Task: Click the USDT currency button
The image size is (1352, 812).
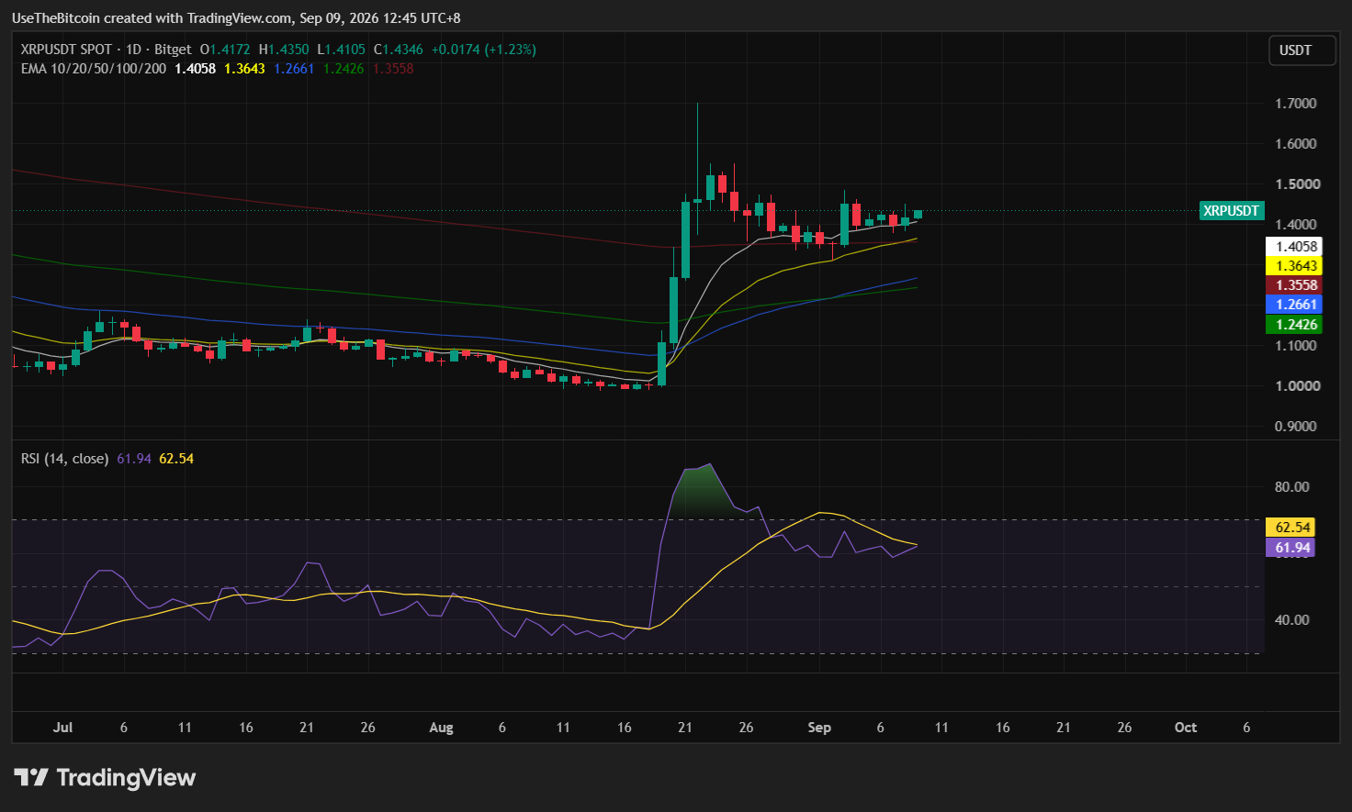Action: pyautogui.click(x=1301, y=50)
